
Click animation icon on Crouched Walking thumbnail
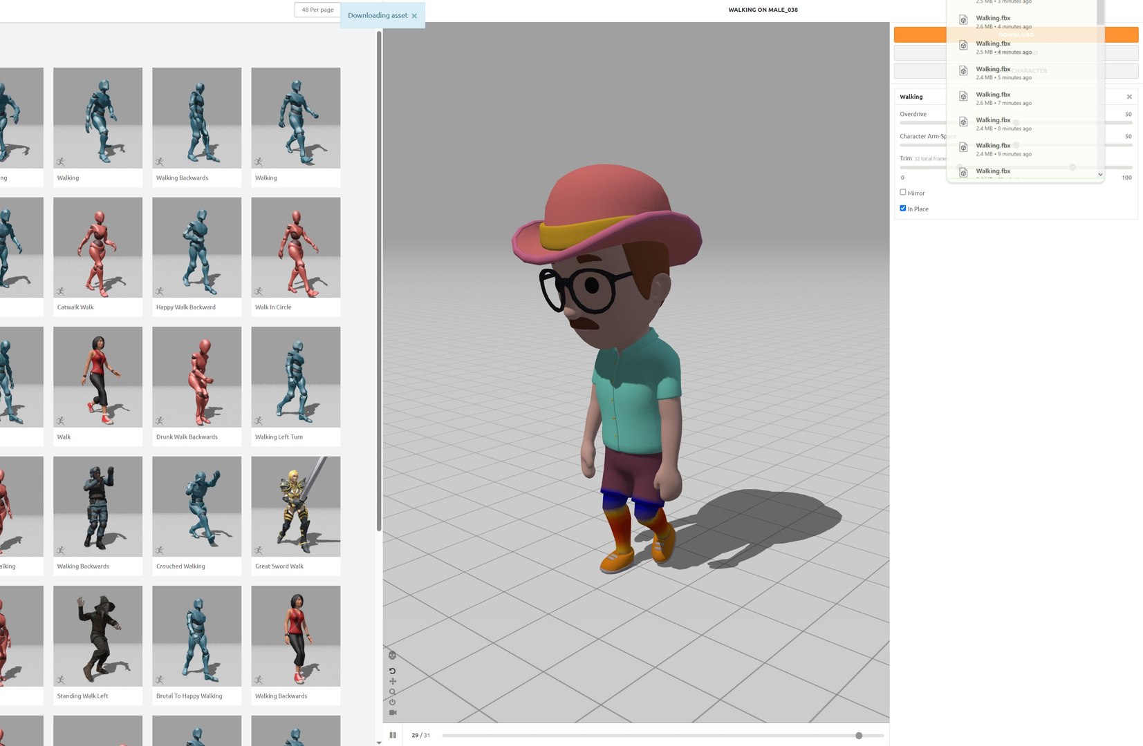point(160,551)
